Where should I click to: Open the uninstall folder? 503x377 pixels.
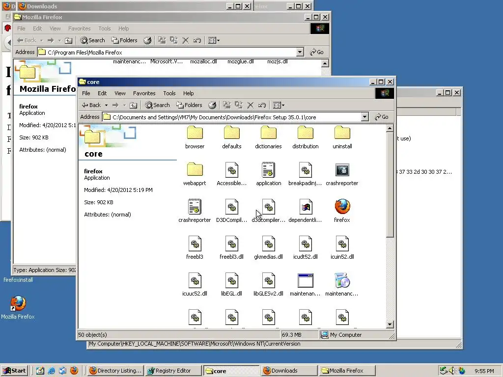tap(342, 137)
